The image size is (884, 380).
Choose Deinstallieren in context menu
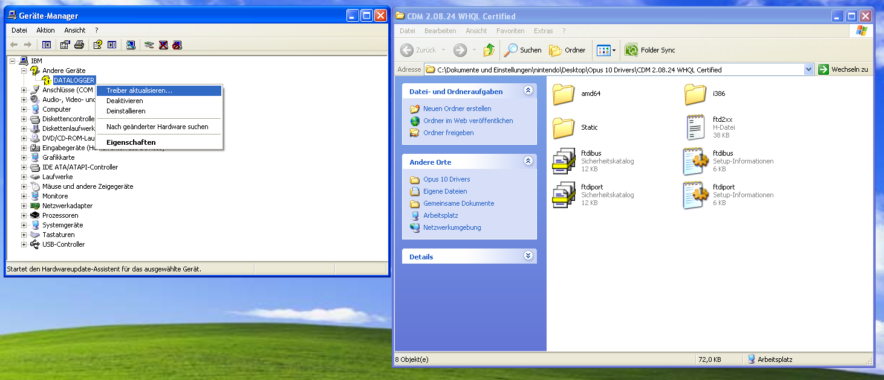(159, 111)
